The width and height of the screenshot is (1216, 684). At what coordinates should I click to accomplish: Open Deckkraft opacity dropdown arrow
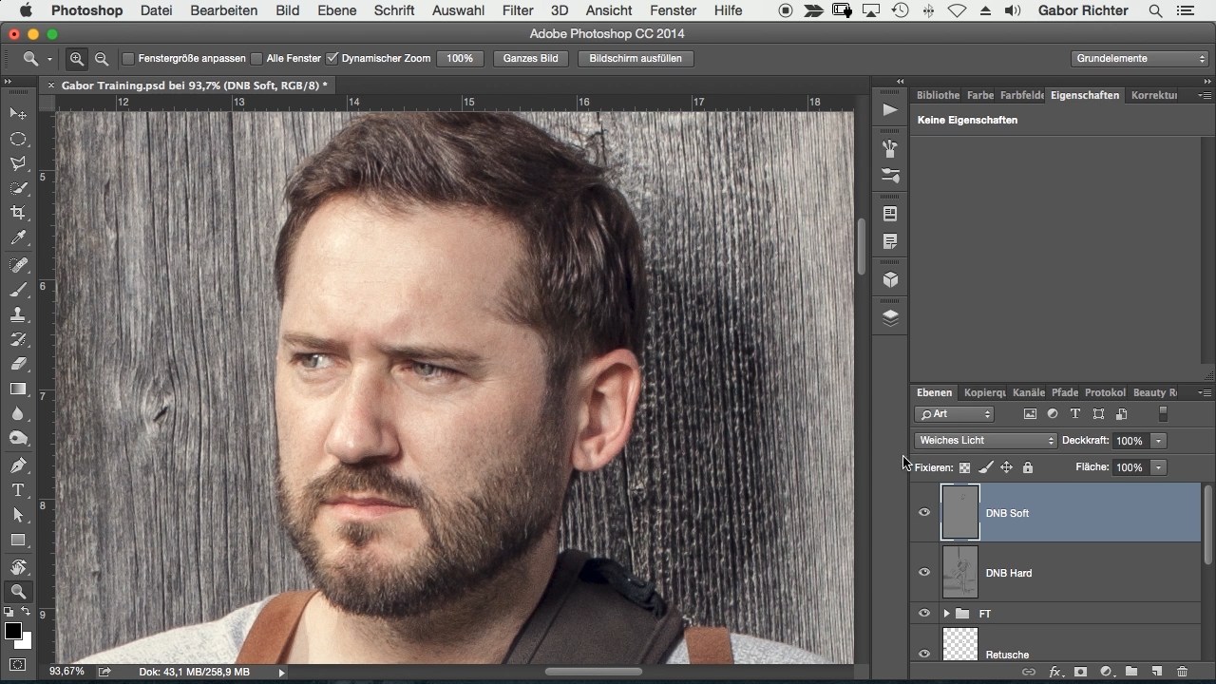pos(1158,441)
